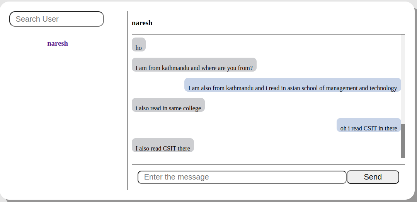Click the "i also read in same college" bubble

click(168, 105)
